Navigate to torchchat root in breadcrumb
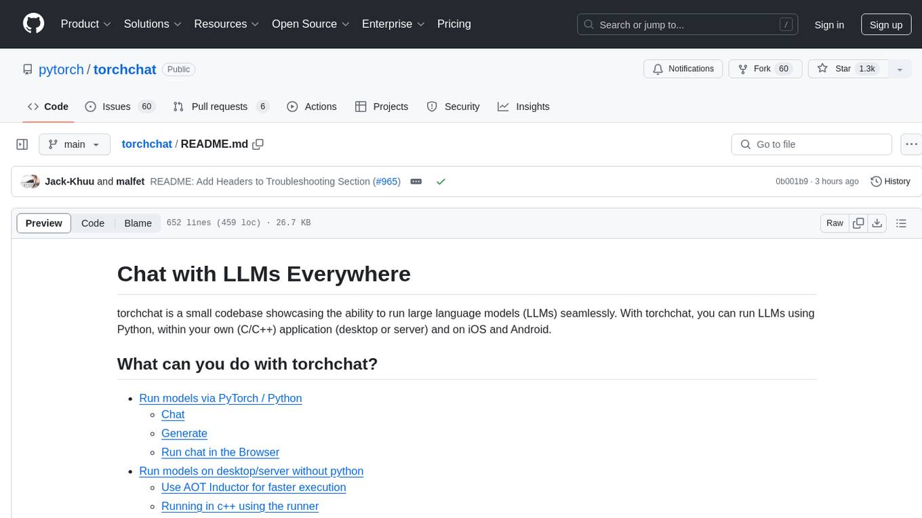Viewport: 922px width, 518px height. point(146,144)
